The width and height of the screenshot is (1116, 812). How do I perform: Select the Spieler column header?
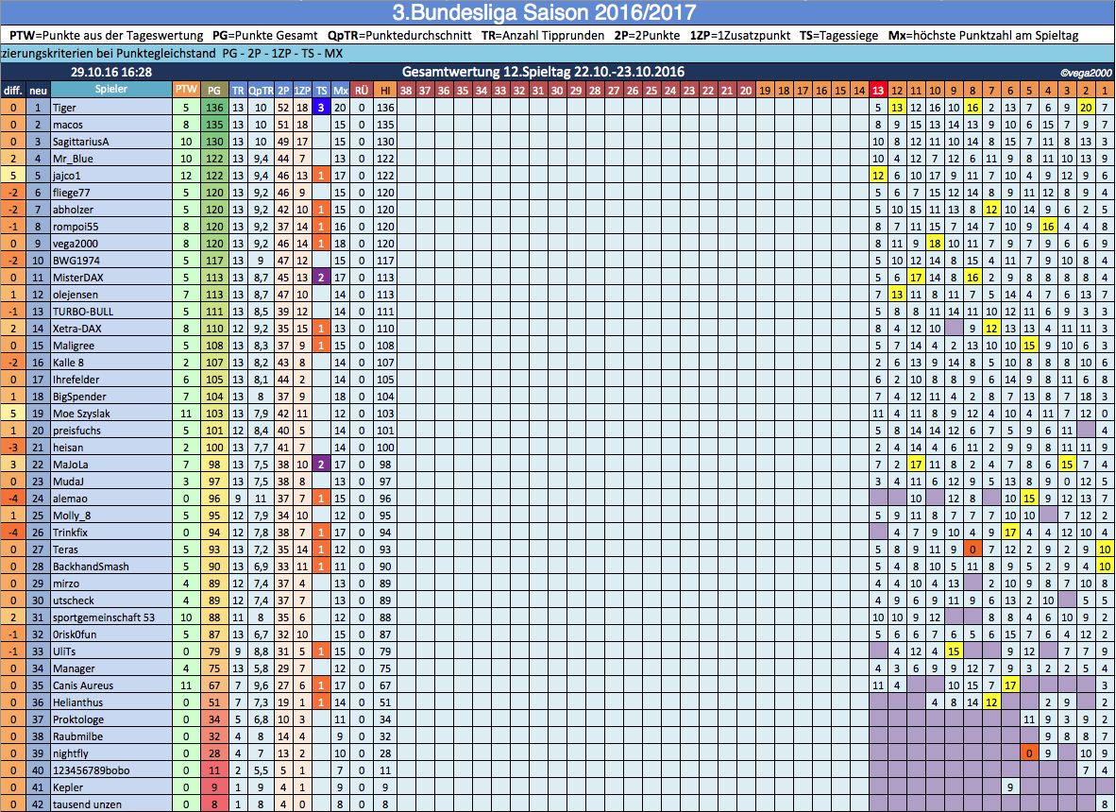[110, 90]
